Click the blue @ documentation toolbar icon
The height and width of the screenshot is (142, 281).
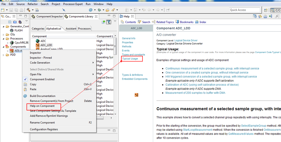point(91,10)
